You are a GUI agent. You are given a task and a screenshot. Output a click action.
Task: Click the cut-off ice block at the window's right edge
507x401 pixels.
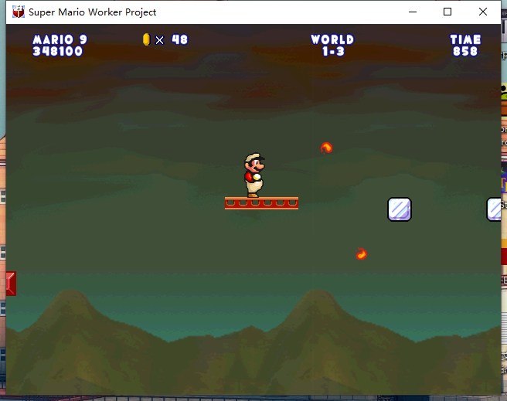[494, 209]
